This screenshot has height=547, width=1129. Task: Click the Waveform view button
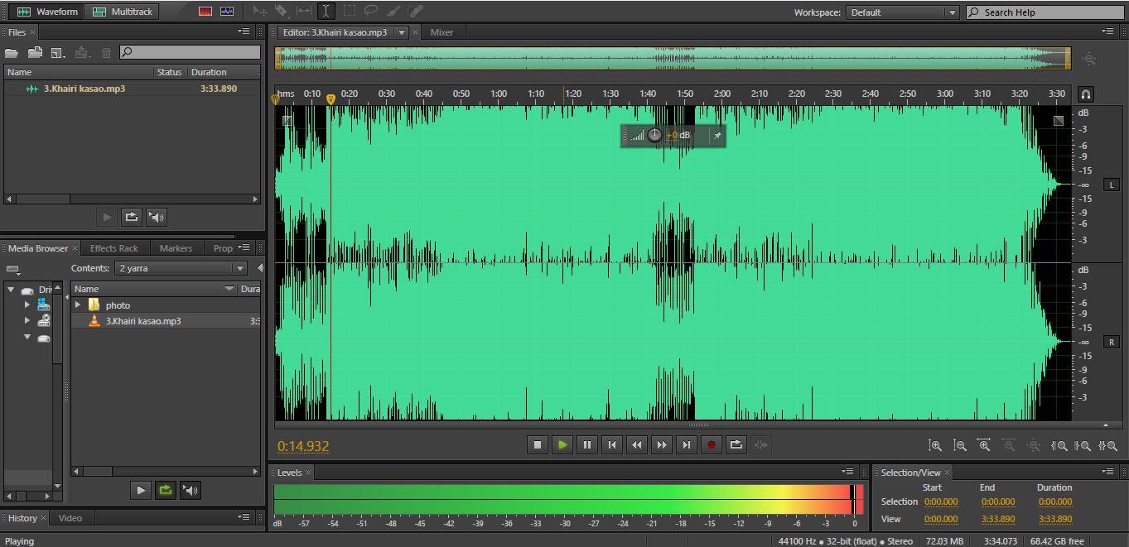tap(47, 12)
